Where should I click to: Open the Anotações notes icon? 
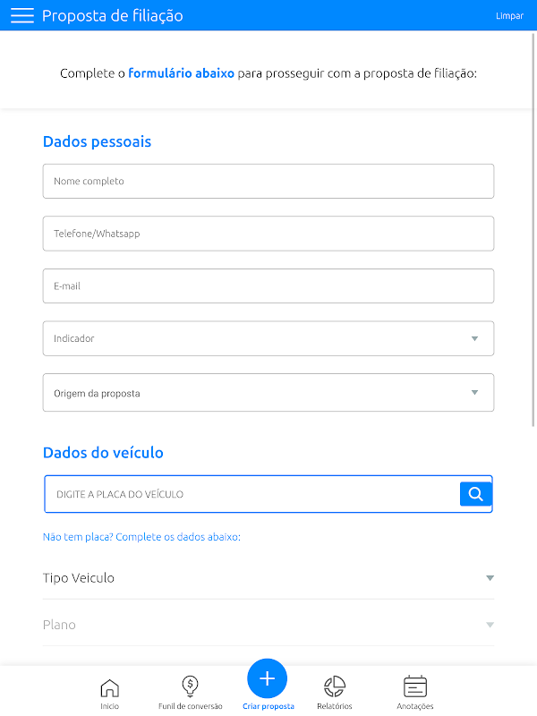(414, 686)
